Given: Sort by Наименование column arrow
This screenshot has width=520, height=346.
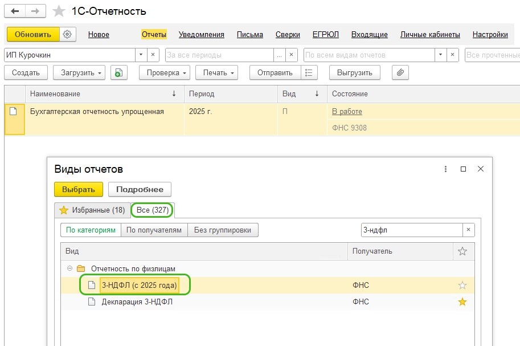Looking at the screenshot, I should point(174,93).
